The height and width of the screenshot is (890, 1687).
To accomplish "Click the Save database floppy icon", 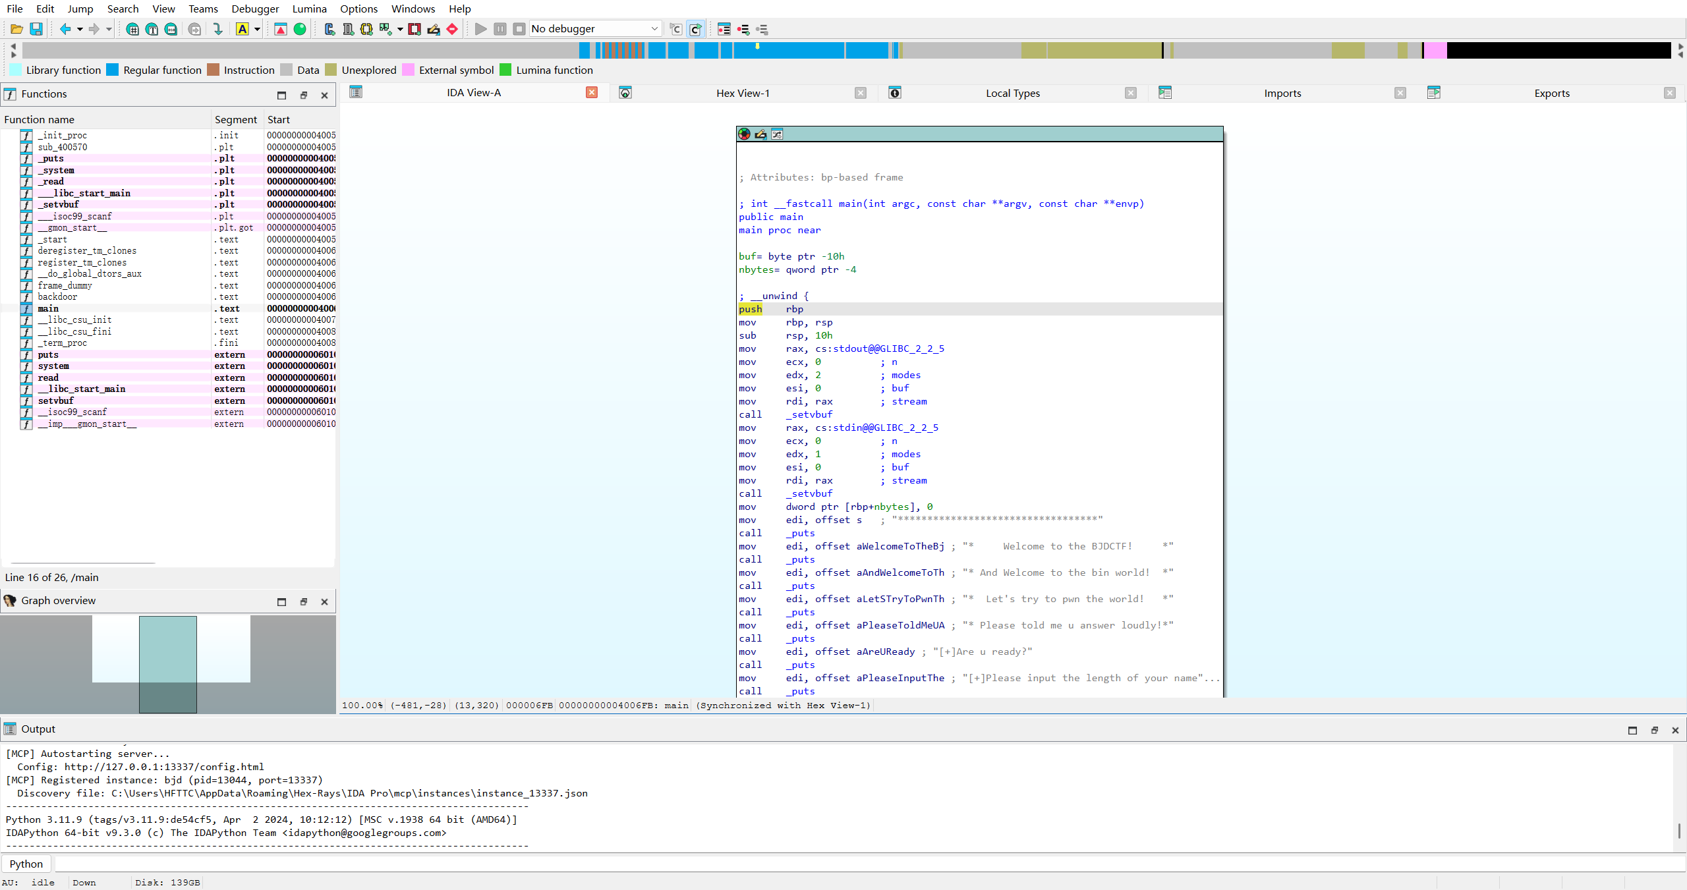I will click(36, 29).
